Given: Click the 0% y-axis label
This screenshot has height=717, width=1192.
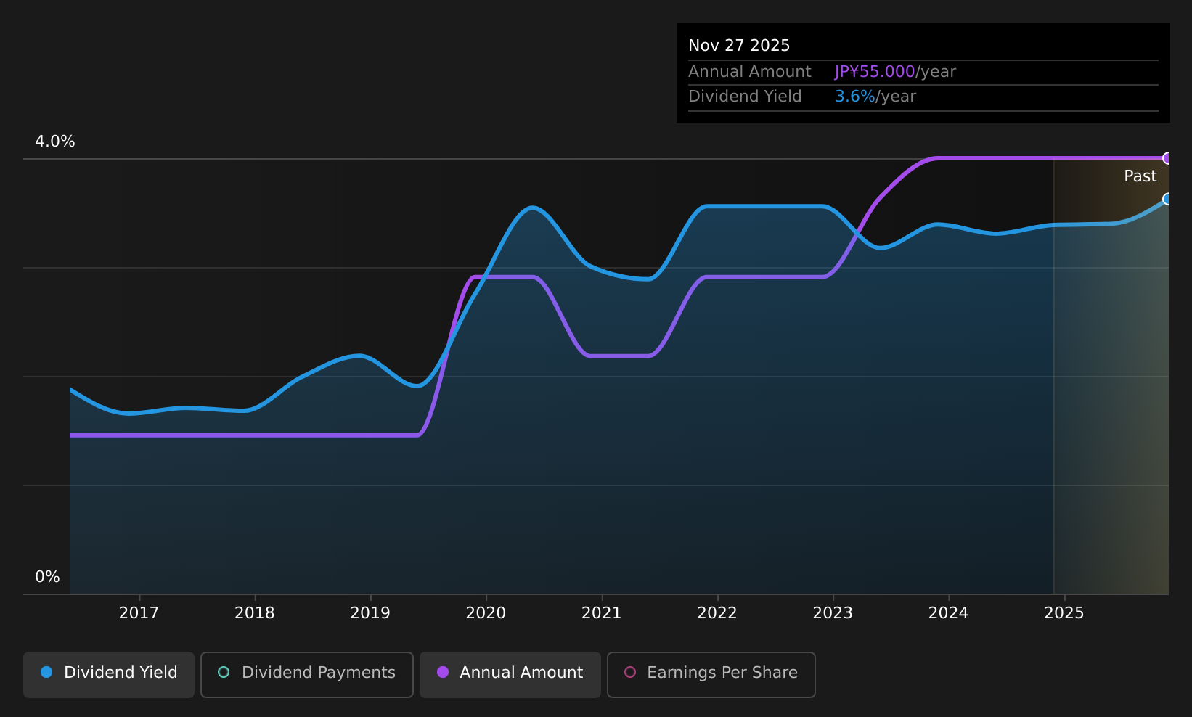Looking at the screenshot, I should click(48, 577).
